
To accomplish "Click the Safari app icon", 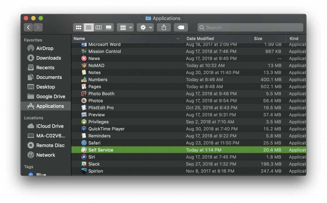I will [x=84, y=143].
